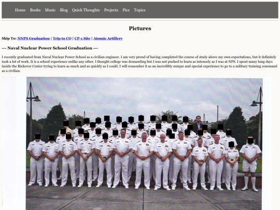
Task: Navigate to the Blog
Action: (64, 10)
